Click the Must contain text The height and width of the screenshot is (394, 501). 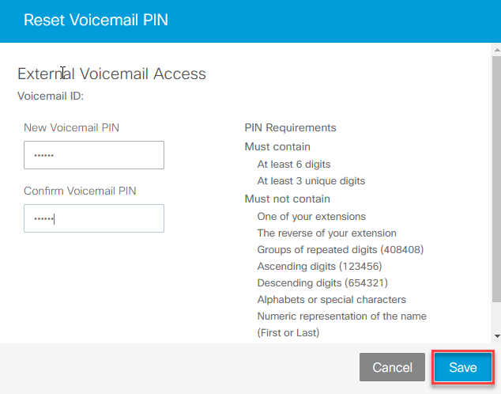[277, 146]
